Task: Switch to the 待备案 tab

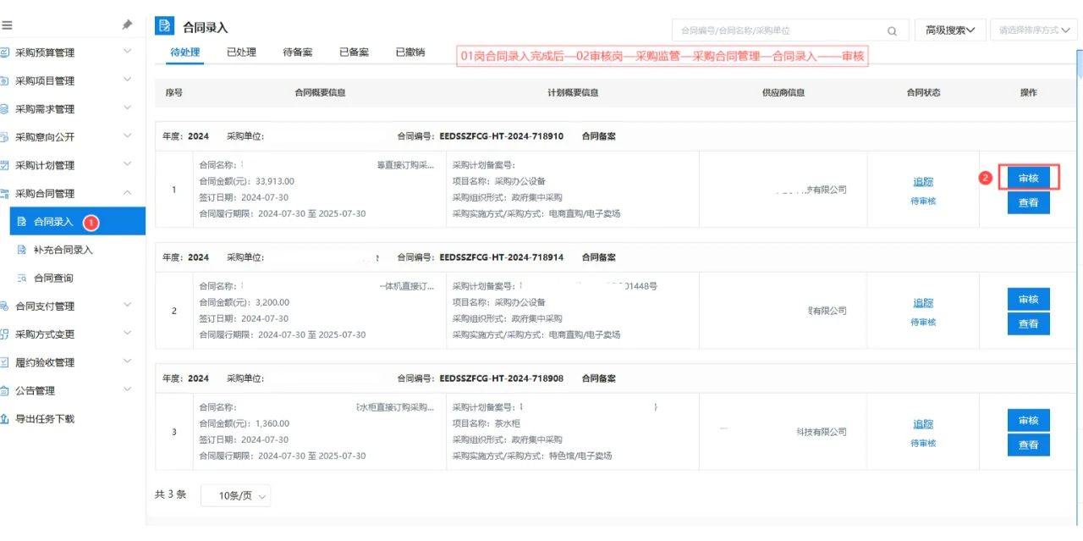Action: [298, 52]
